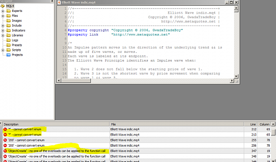The image size is (276, 162).
Task: Expand the Libraries folder node
Action: point(3,36)
